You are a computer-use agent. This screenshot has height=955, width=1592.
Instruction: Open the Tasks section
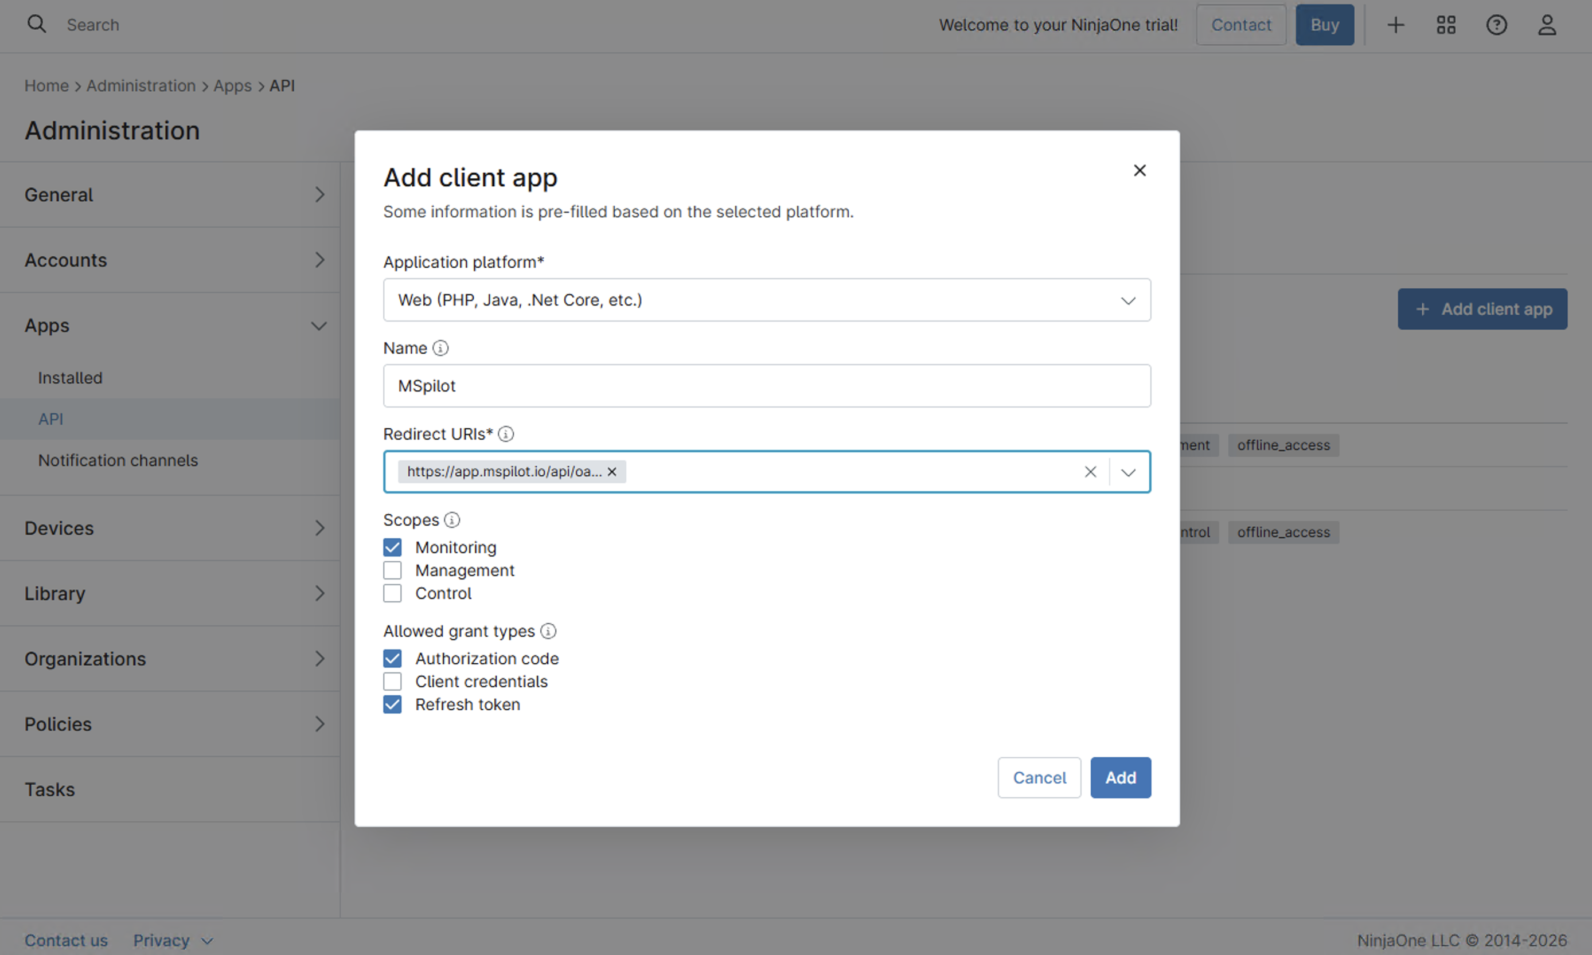170,789
